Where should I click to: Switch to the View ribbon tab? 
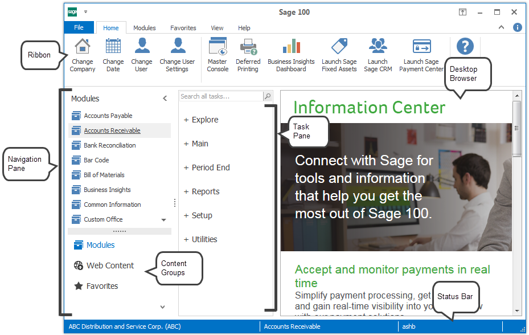click(x=217, y=28)
